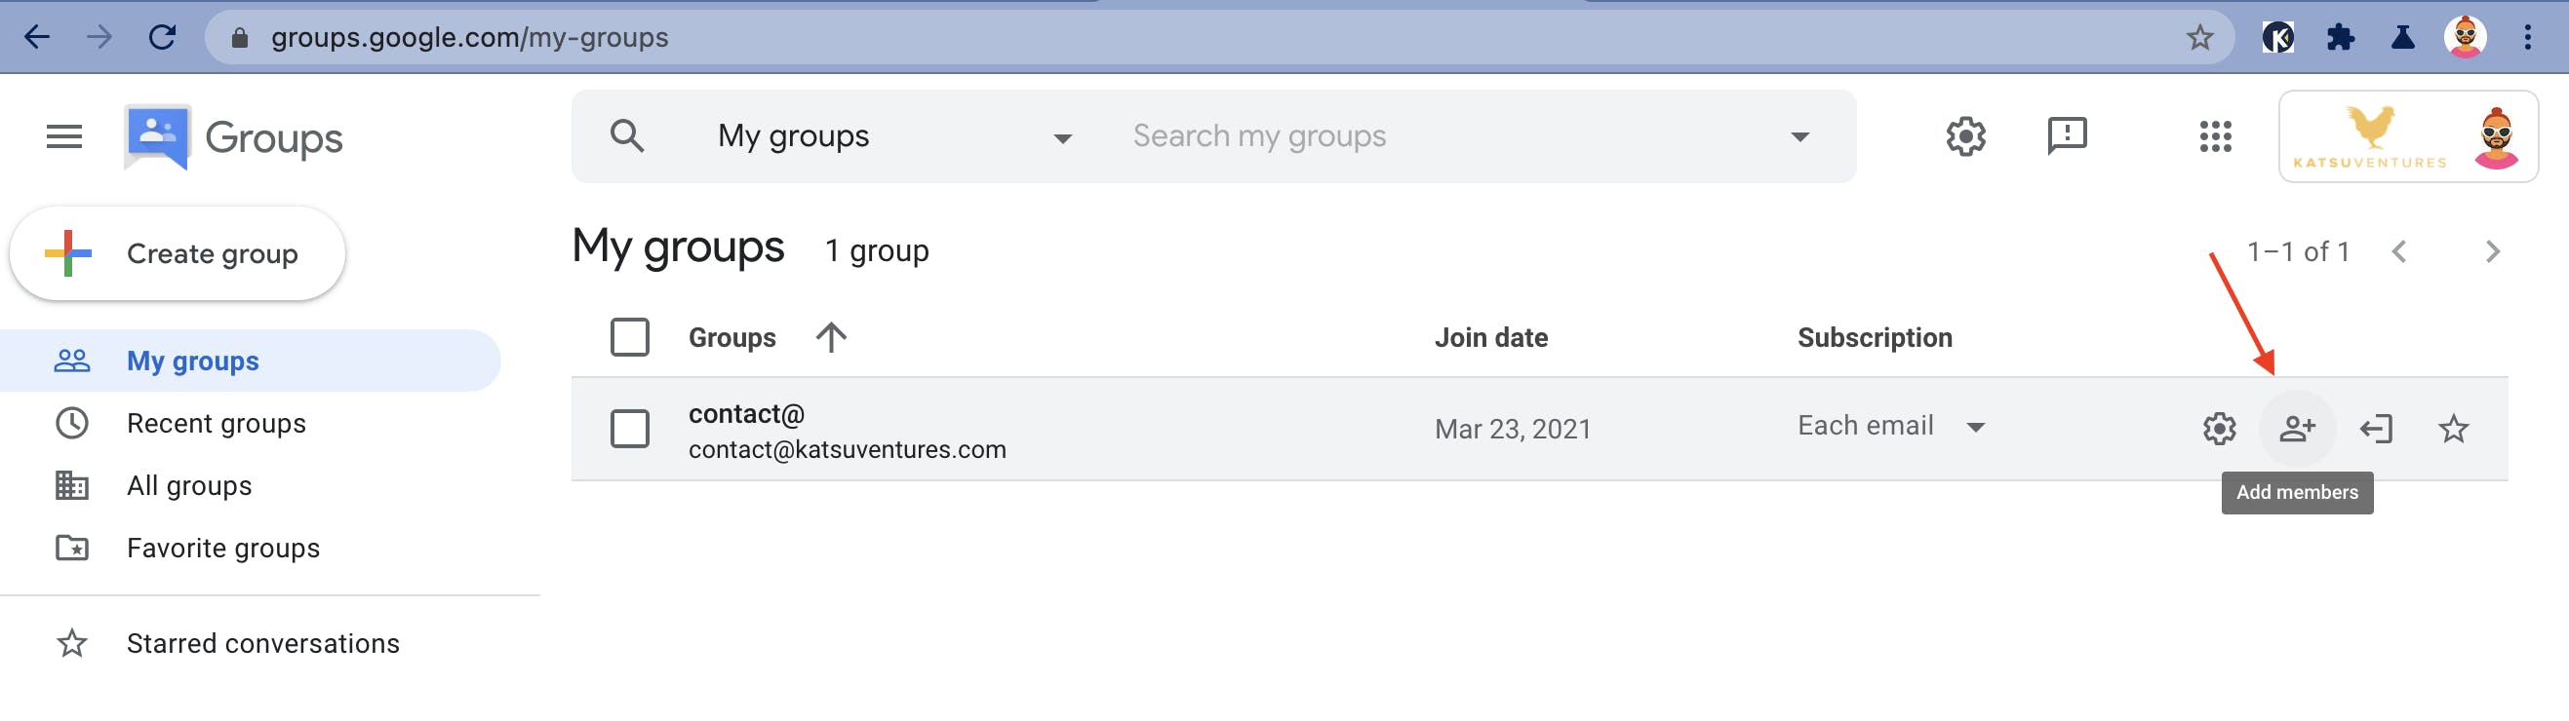The height and width of the screenshot is (721, 2569).
Task: Tick the select all groups checkbox
Action: click(x=629, y=337)
